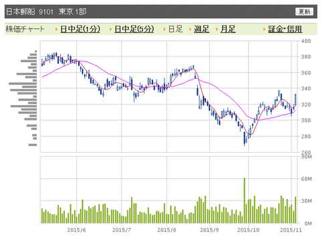Click the 300 price axis label
The image size is (321, 241).
(306, 120)
